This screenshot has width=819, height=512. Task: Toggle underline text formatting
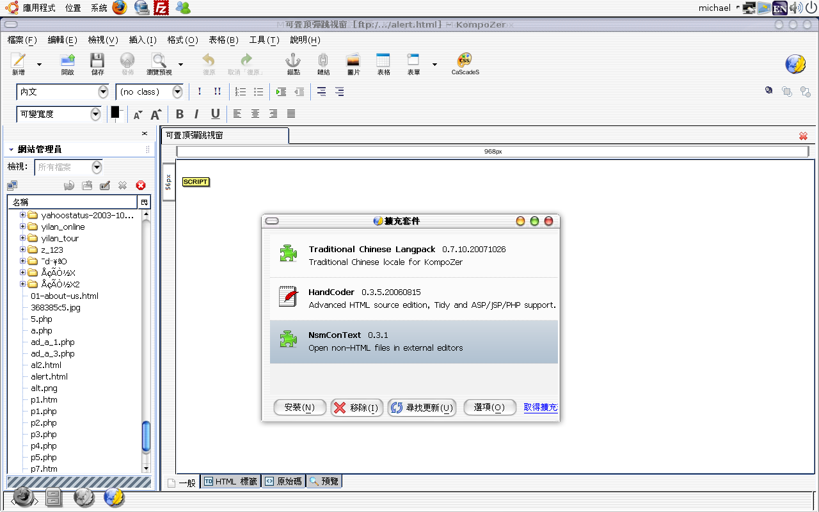tap(216, 114)
